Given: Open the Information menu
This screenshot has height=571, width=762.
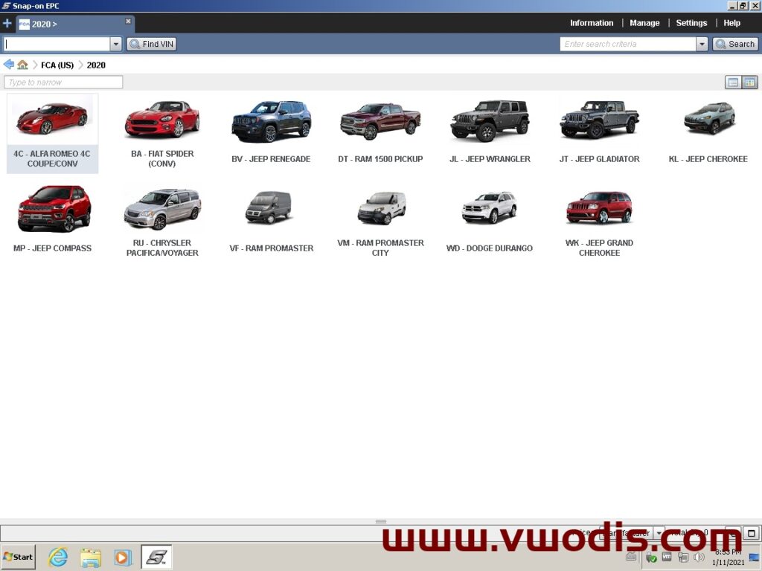Looking at the screenshot, I should (x=592, y=23).
